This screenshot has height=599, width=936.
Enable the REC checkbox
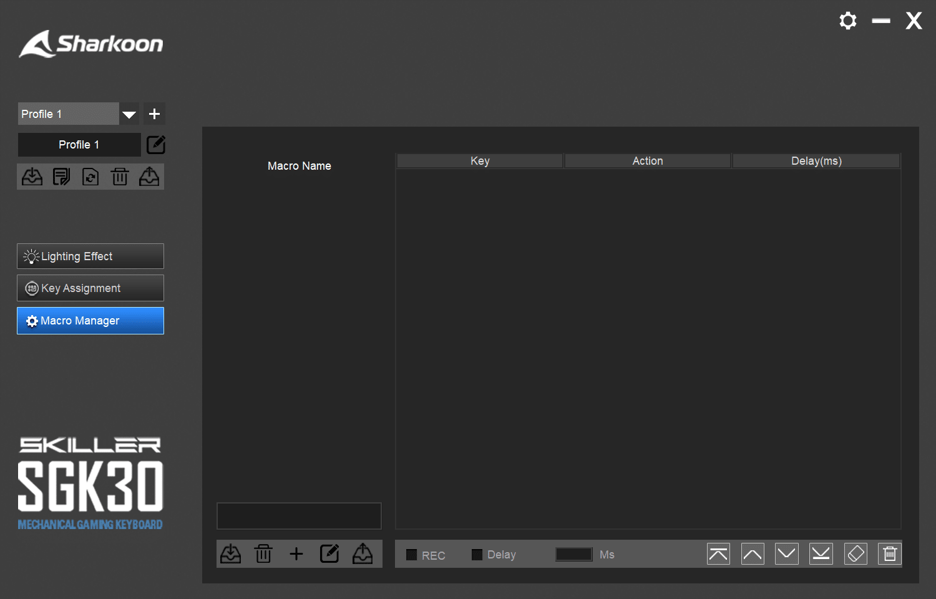[x=412, y=555]
